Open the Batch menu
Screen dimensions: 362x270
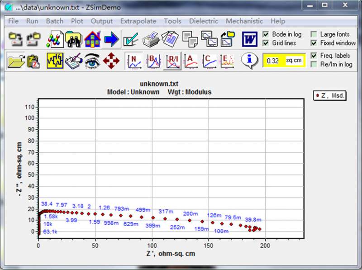coord(55,21)
